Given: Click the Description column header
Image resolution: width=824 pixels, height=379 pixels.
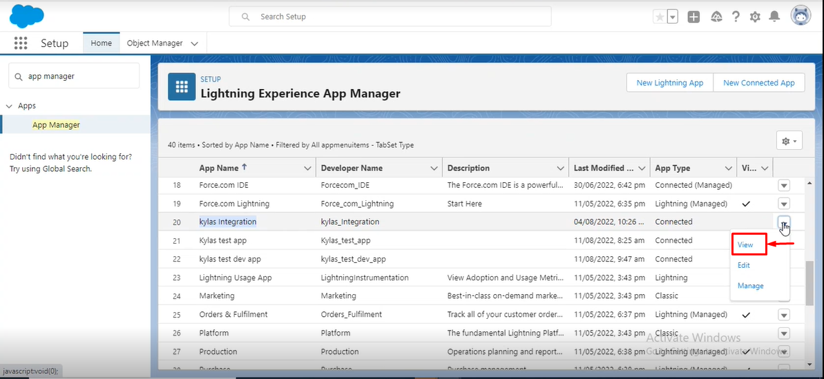Looking at the screenshot, I should click(468, 168).
